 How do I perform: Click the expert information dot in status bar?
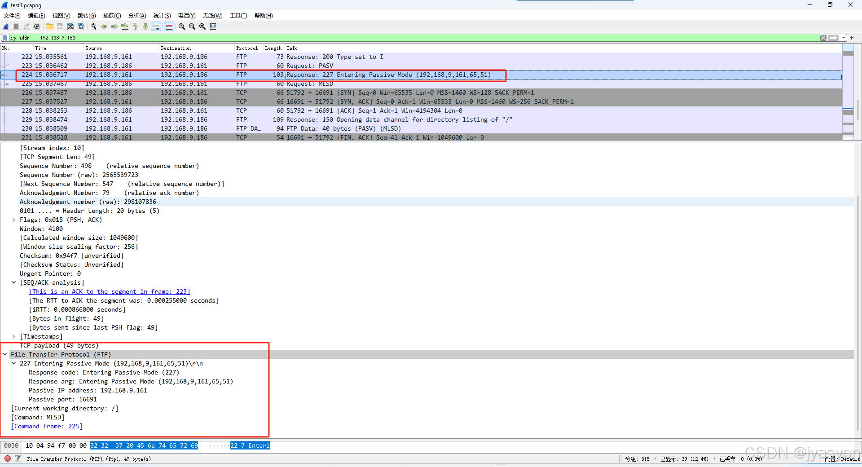click(x=7, y=459)
